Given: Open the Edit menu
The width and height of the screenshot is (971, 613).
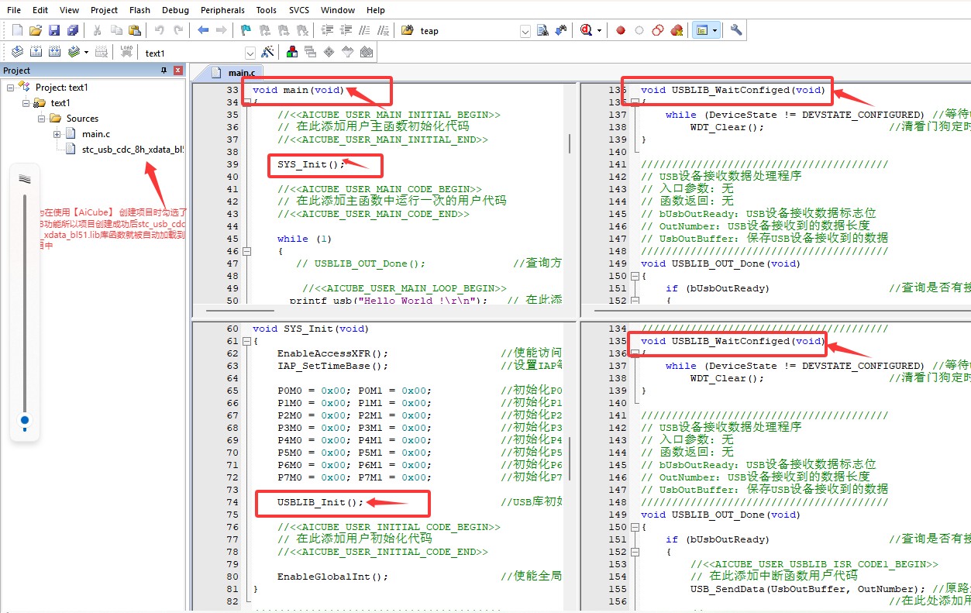Looking at the screenshot, I should (40, 10).
